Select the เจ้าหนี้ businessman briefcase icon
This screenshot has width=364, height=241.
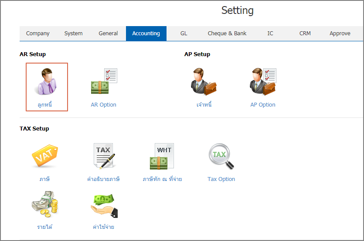(x=203, y=82)
